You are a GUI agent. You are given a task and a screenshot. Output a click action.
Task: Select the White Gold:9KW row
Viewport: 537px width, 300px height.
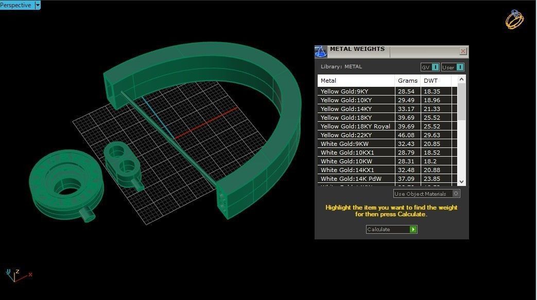pos(387,144)
